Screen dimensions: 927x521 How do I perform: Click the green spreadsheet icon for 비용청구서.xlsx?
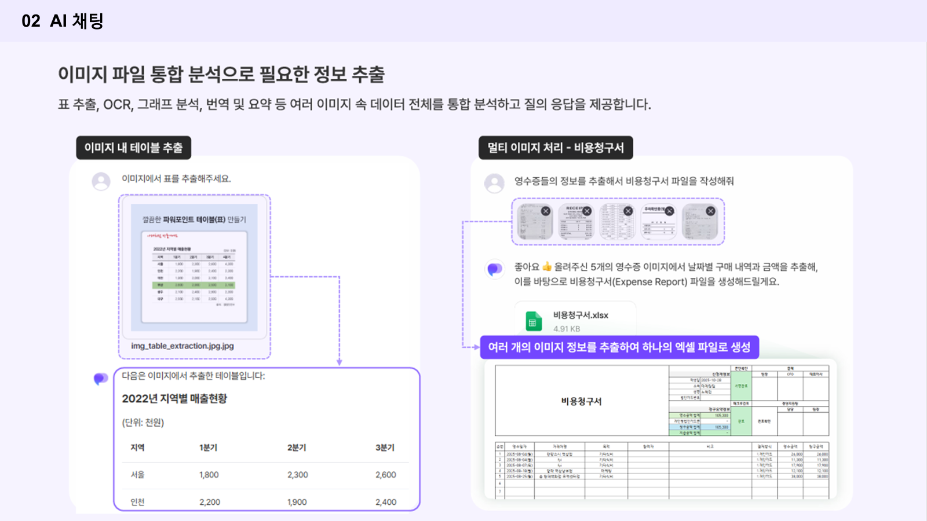(534, 322)
